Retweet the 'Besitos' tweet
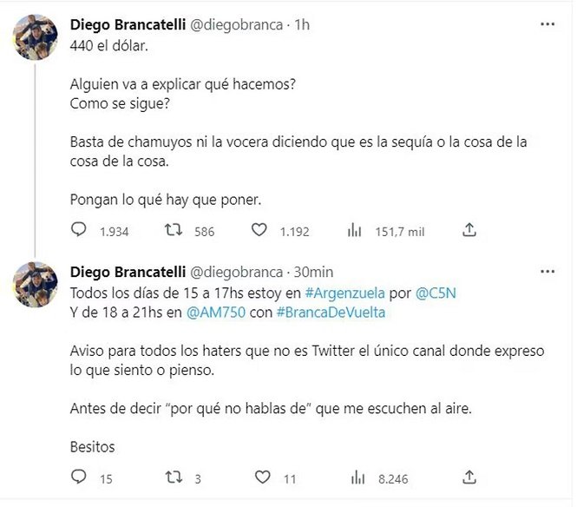The image size is (577, 507). pos(173,477)
